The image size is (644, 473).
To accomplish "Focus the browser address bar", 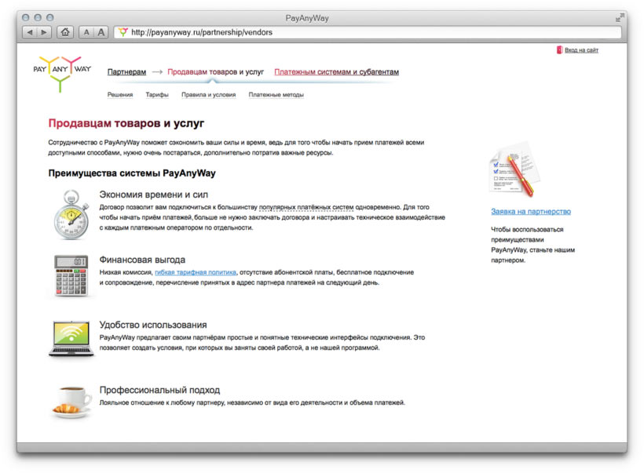I will point(369,32).
